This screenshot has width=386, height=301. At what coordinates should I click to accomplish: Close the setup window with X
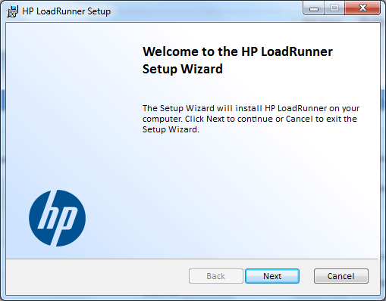[362, 8]
